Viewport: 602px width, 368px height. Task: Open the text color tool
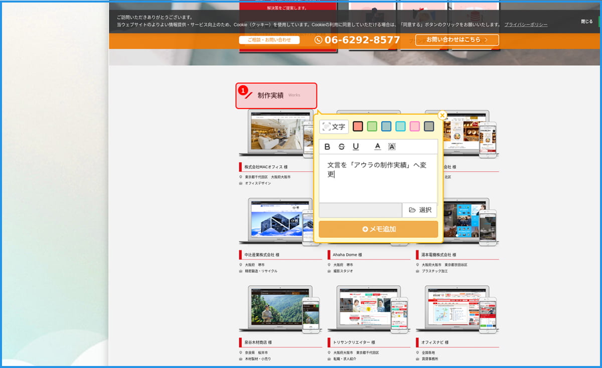click(x=378, y=147)
